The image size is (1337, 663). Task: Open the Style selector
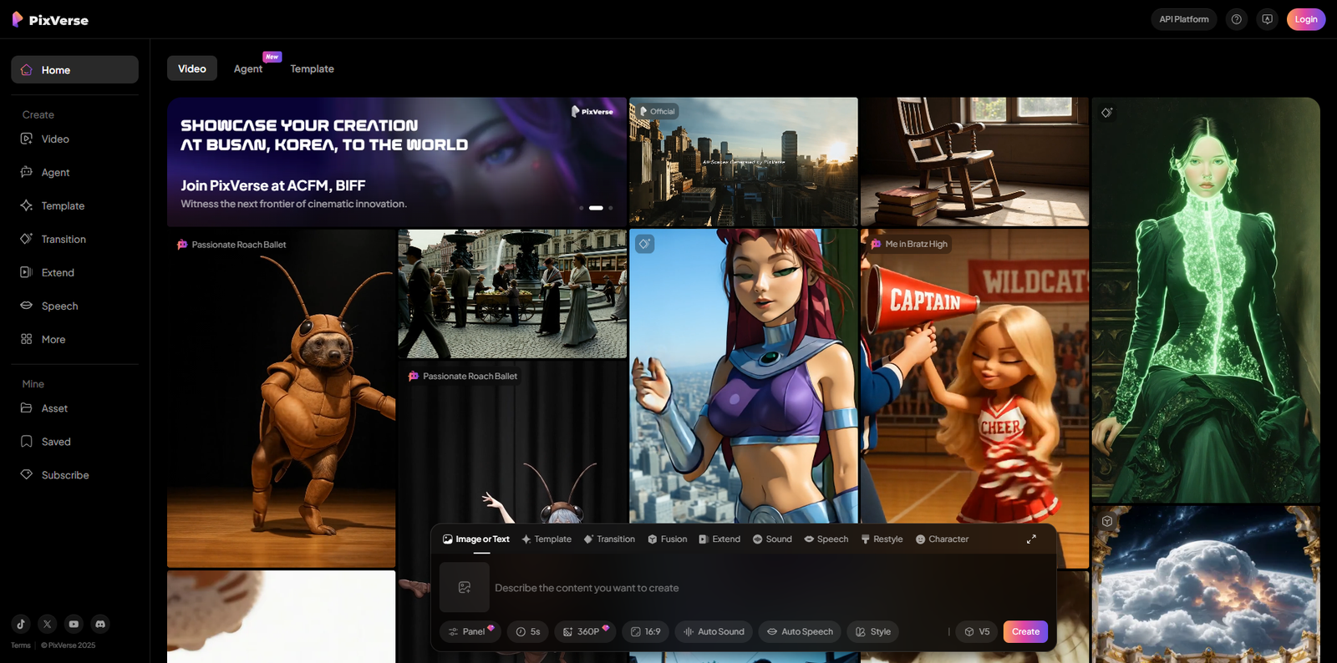point(872,632)
